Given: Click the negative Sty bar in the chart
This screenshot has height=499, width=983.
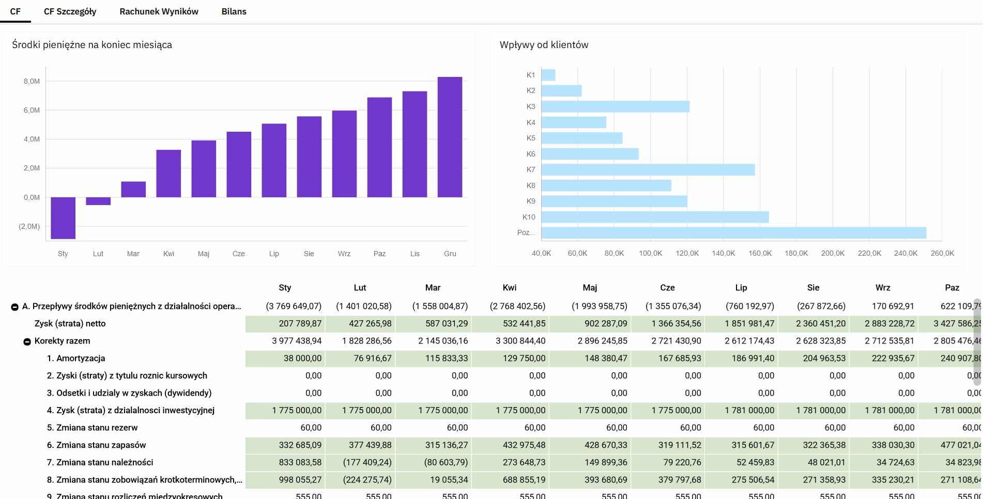Looking at the screenshot, I should (63, 217).
